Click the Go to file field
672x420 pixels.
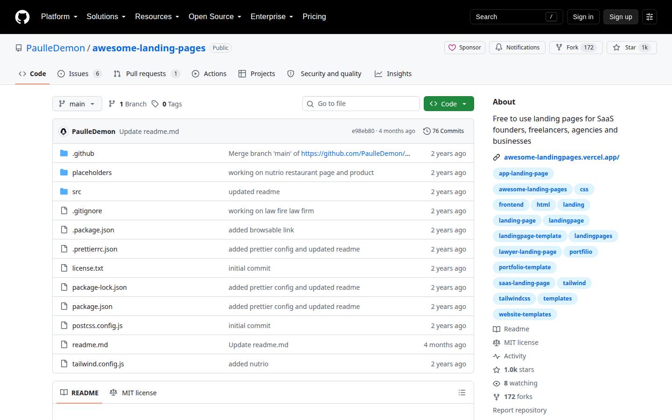tap(361, 104)
